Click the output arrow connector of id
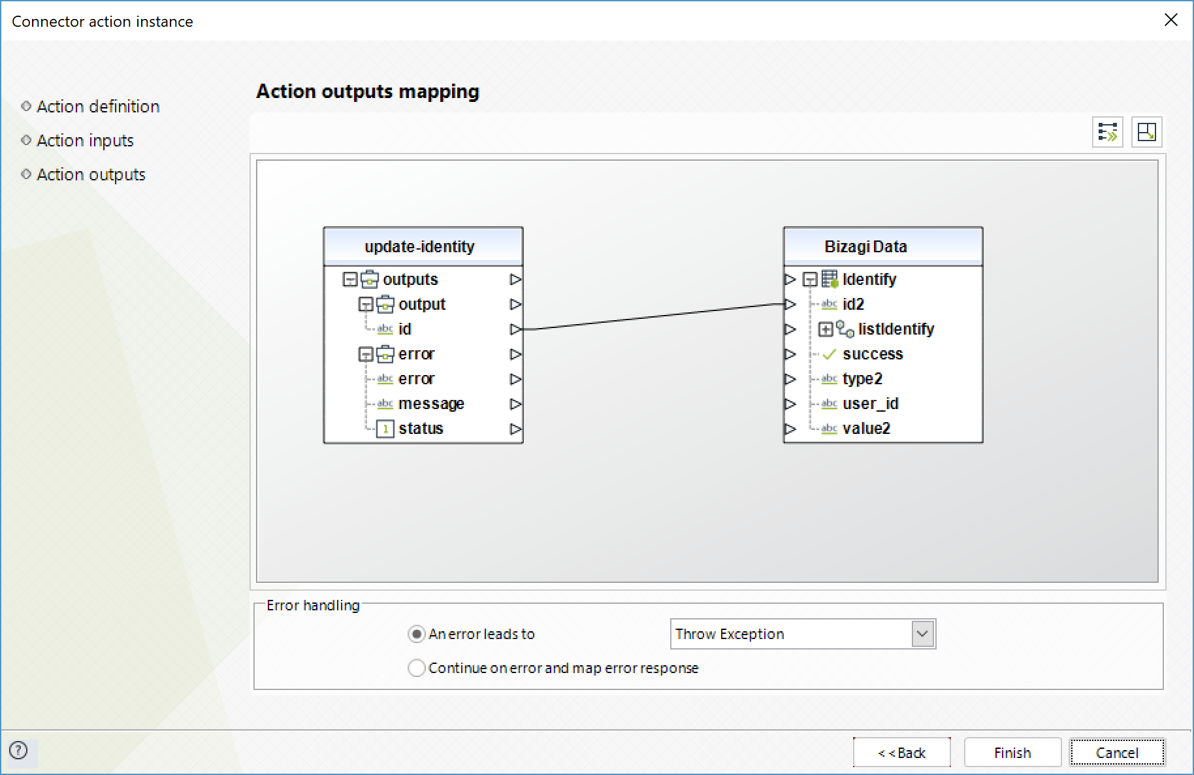 515,329
